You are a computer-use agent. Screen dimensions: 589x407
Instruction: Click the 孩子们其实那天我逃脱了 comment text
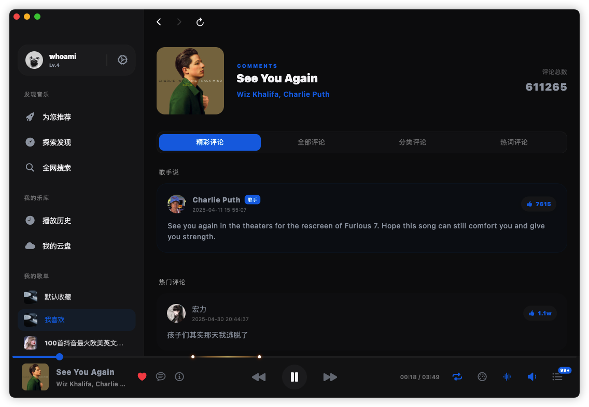point(207,335)
